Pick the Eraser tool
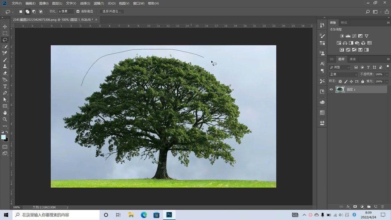Image resolution: width=391 pixels, height=220 pixels. [5, 73]
